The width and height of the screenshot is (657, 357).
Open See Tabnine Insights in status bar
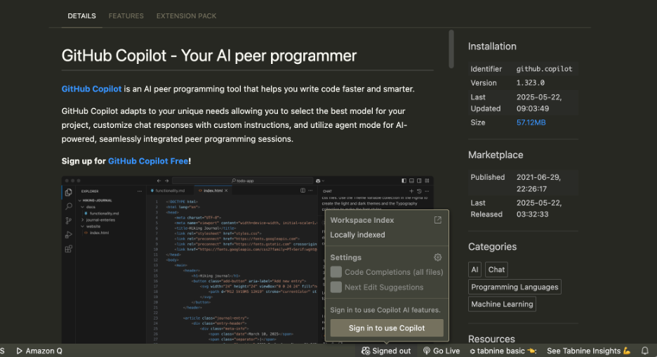[588, 351]
